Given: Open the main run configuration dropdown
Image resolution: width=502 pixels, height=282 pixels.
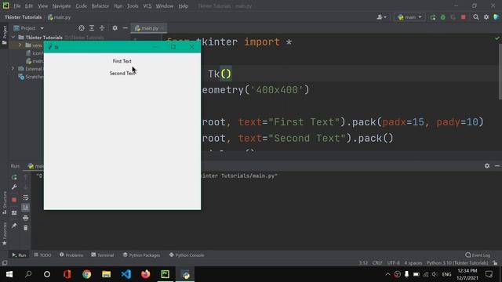Looking at the screenshot, I should 409,17.
